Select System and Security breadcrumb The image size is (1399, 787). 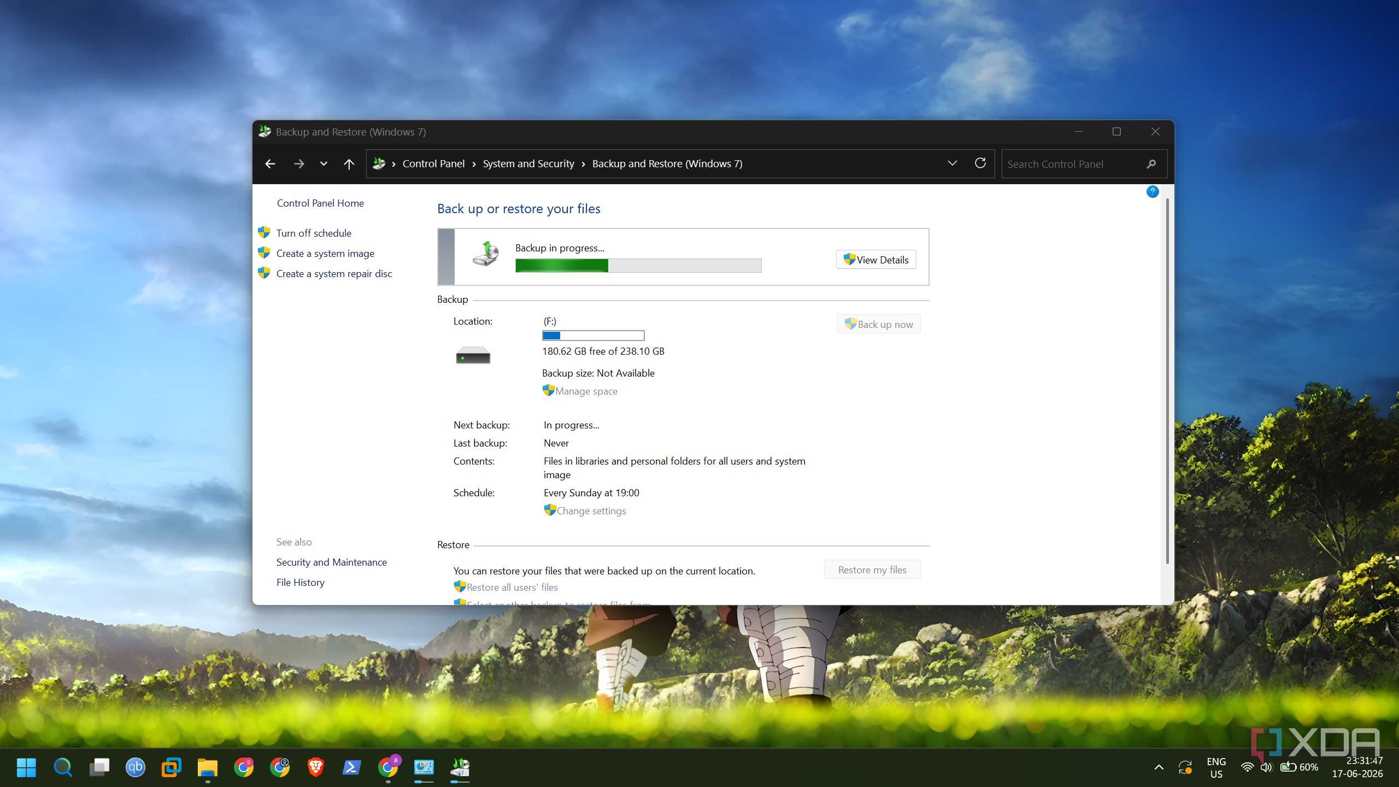[528, 164]
